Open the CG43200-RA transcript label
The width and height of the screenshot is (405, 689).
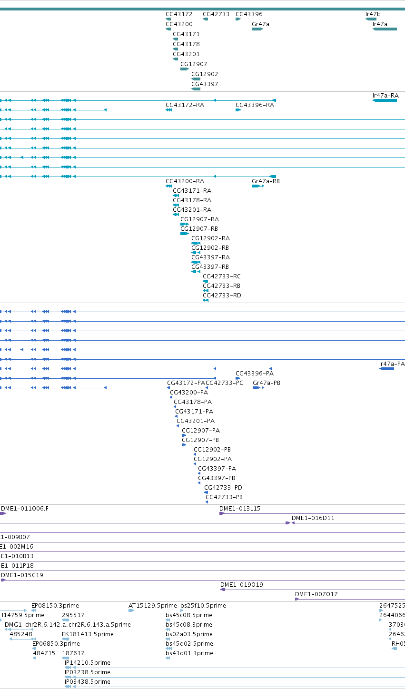coord(185,181)
